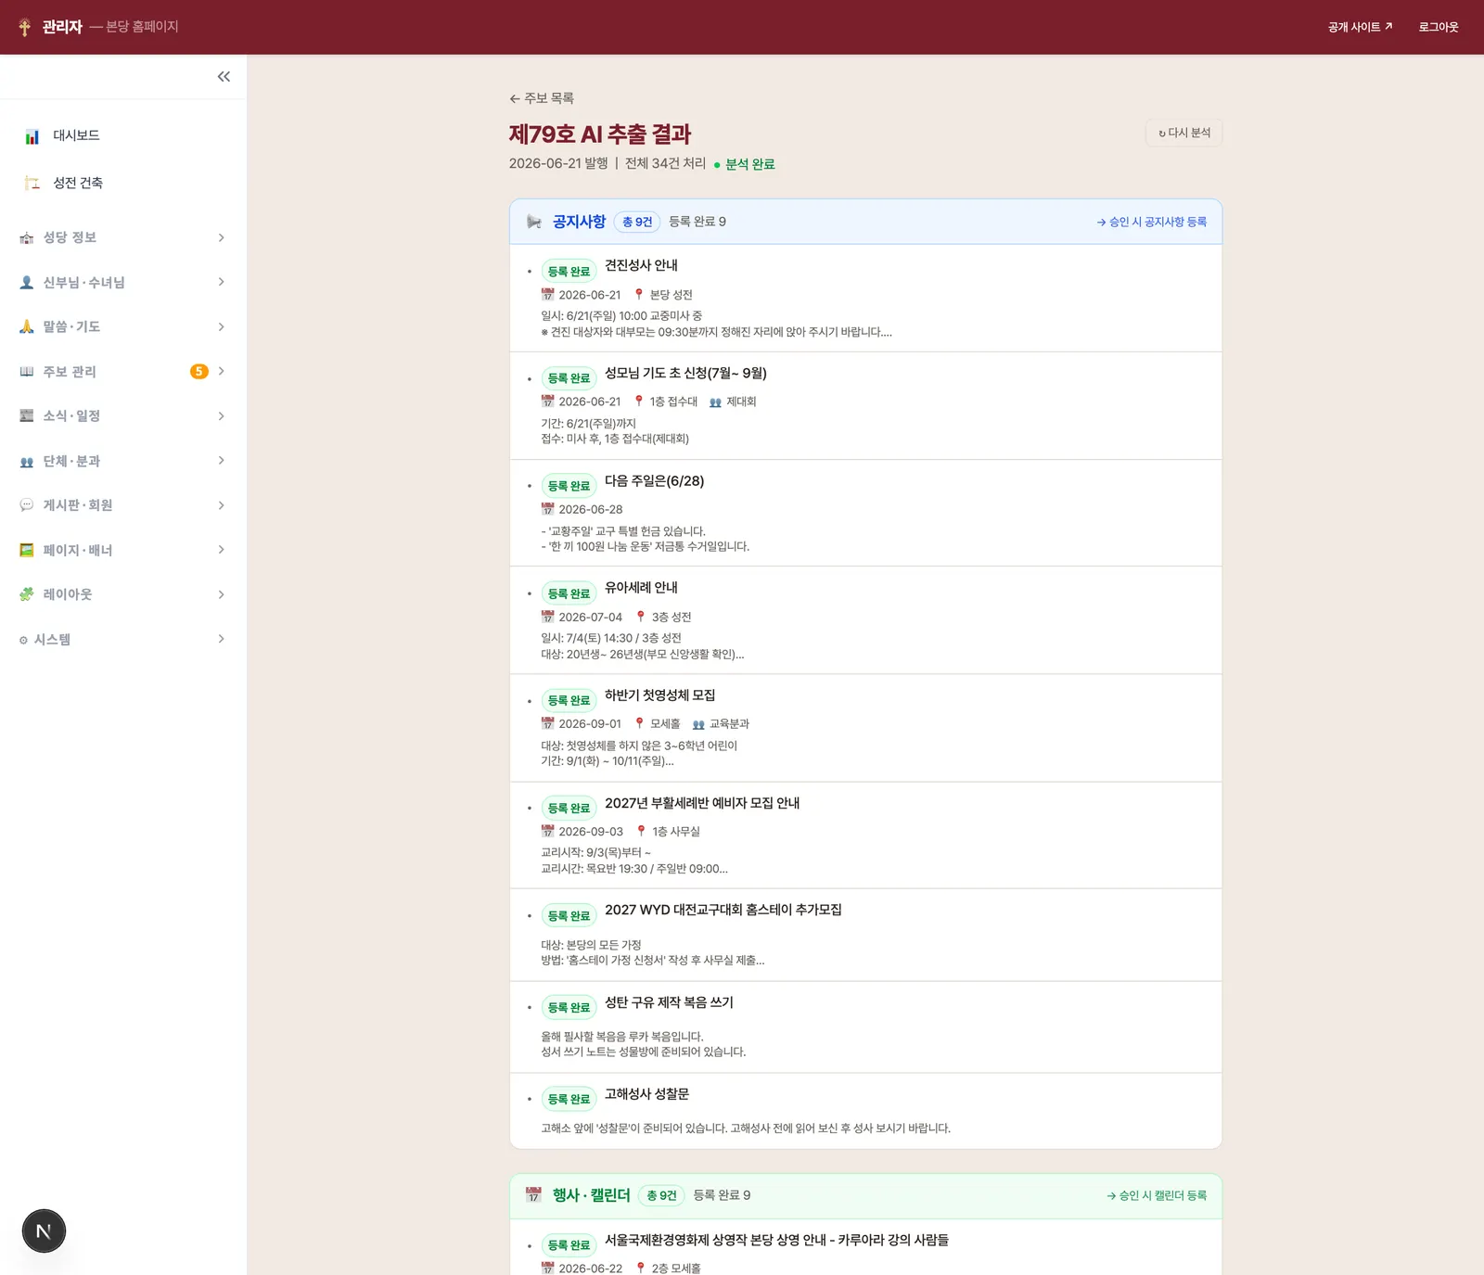The image size is (1484, 1275).
Task: Click the 단체·분과 people icon
Action: pos(27,462)
